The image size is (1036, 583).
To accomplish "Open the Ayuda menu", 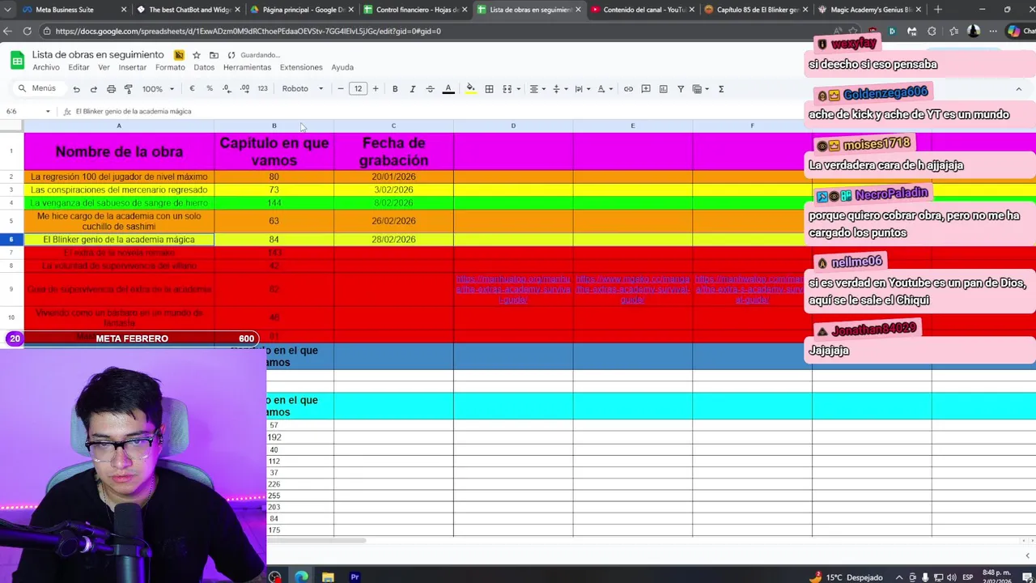I will click(342, 67).
